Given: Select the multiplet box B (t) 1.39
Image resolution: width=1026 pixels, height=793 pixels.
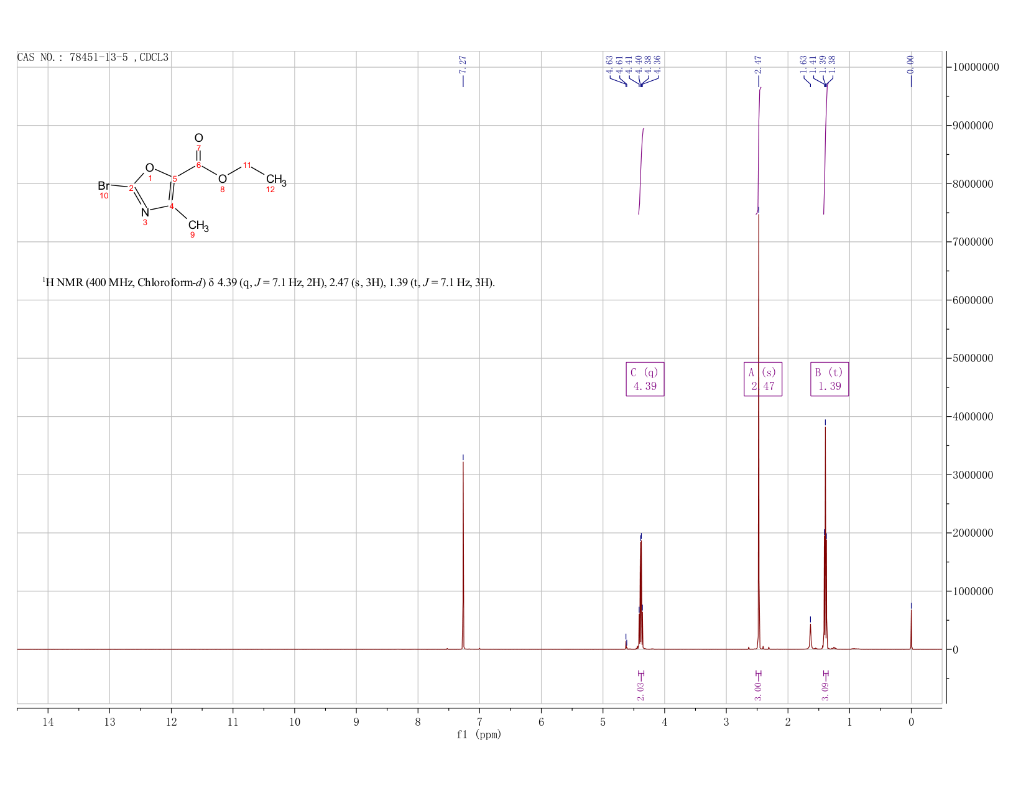Looking at the screenshot, I should click(830, 379).
